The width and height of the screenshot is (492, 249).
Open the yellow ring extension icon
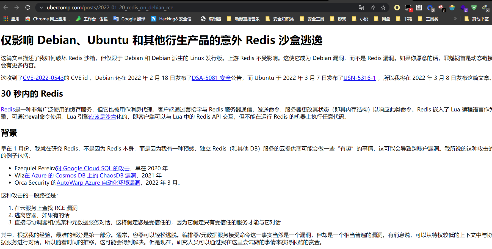[397, 8]
